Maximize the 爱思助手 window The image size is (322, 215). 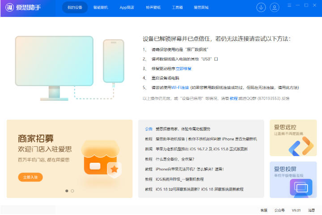click(306, 5)
